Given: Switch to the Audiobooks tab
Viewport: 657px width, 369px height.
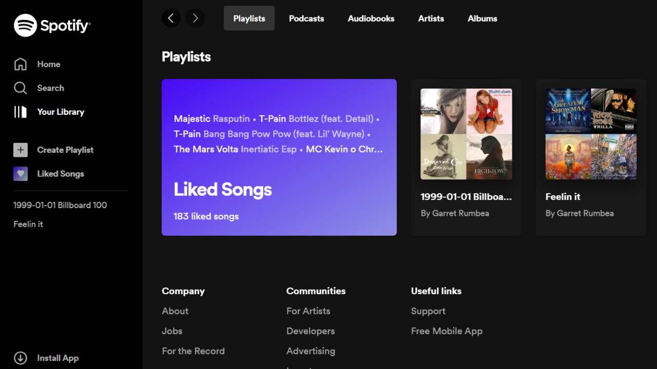Looking at the screenshot, I should [x=371, y=18].
